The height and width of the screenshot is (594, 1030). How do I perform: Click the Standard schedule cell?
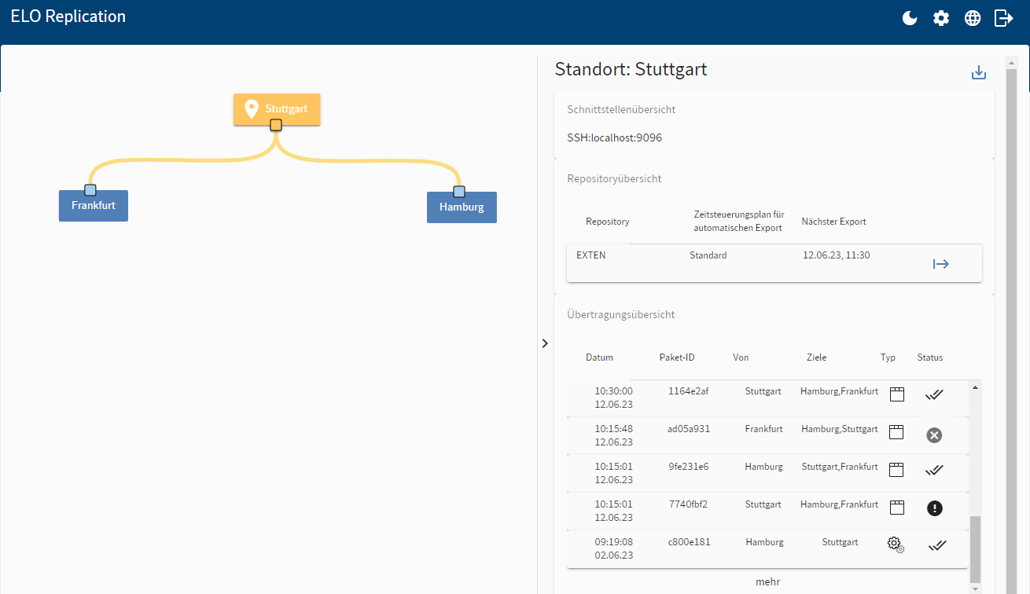(x=708, y=255)
